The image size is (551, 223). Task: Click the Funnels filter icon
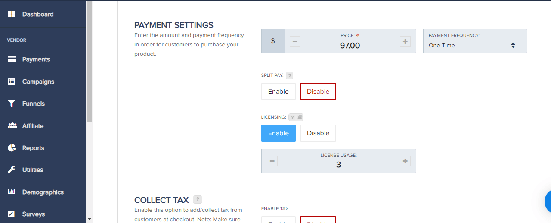point(12,104)
